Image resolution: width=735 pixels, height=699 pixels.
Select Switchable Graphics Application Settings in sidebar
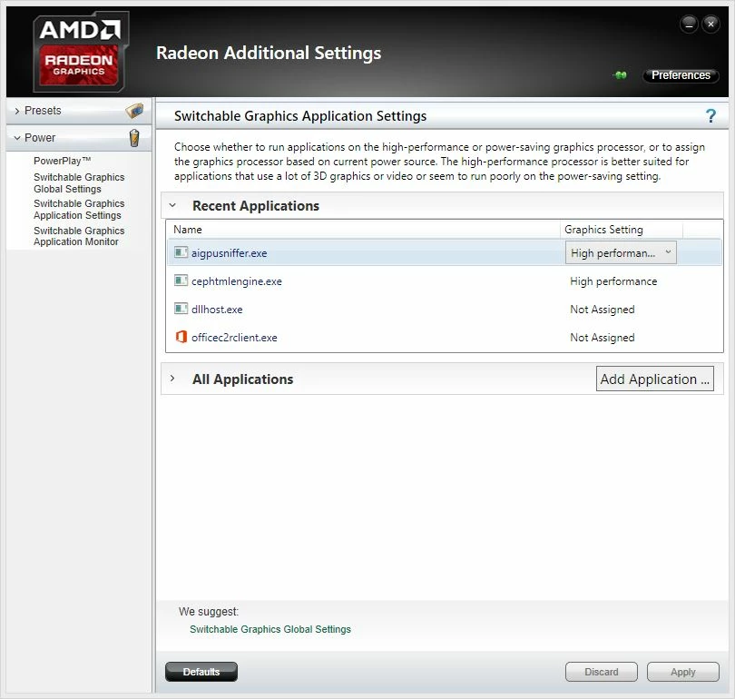click(79, 209)
